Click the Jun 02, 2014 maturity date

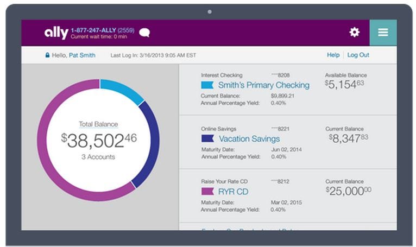[x=286, y=149]
